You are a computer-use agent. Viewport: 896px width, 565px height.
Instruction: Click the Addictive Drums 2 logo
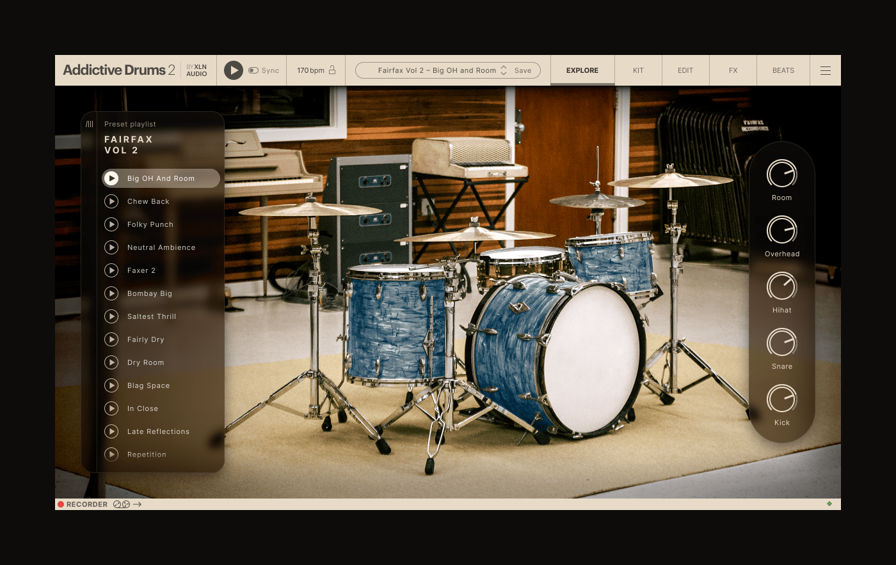click(119, 70)
